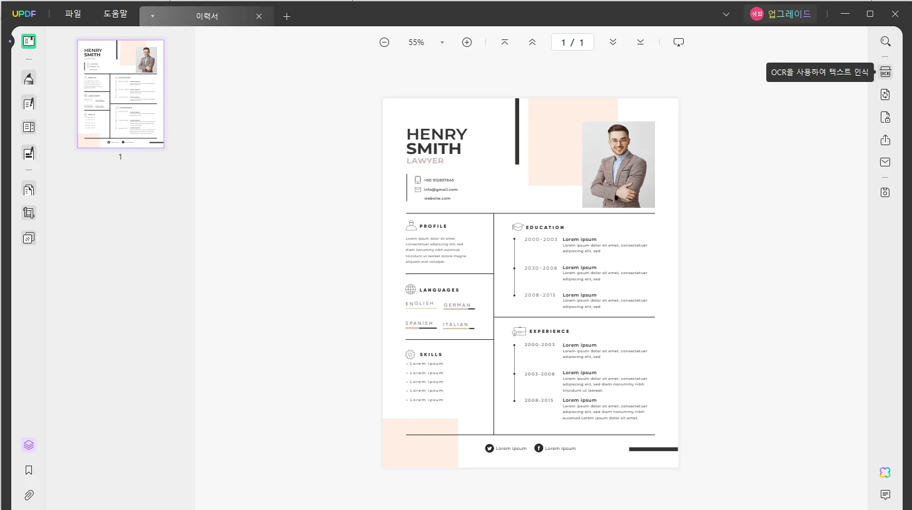Open the Convert PDF icon in right sidebar
The height and width of the screenshot is (510, 912).
tap(885, 94)
